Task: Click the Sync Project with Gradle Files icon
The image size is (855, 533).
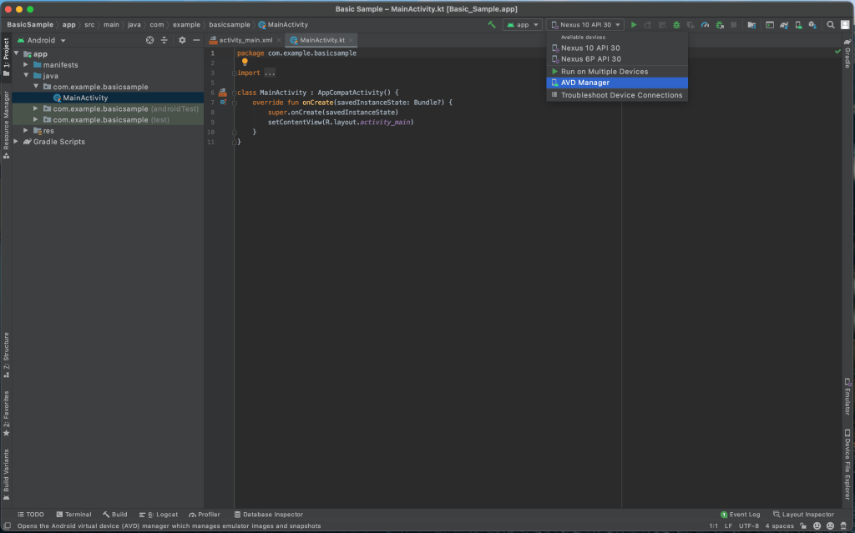Action: tap(784, 25)
